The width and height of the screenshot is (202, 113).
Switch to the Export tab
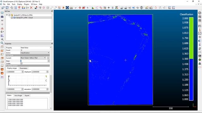coord(27,95)
